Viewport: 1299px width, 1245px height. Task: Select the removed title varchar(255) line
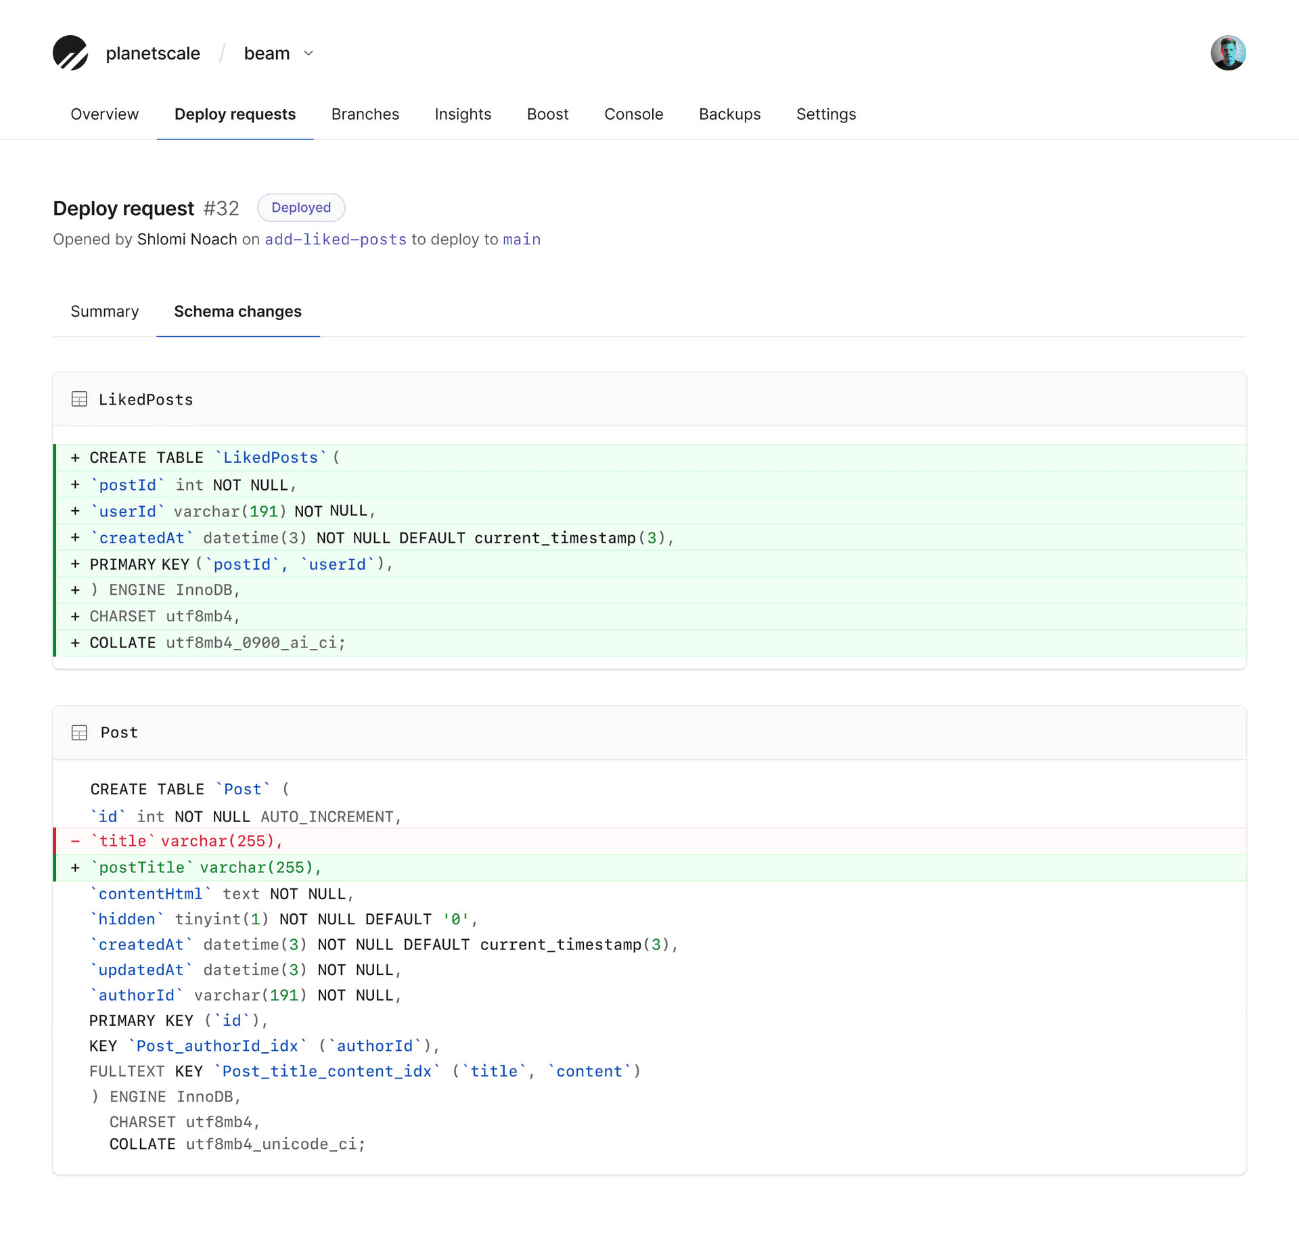click(x=185, y=840)
